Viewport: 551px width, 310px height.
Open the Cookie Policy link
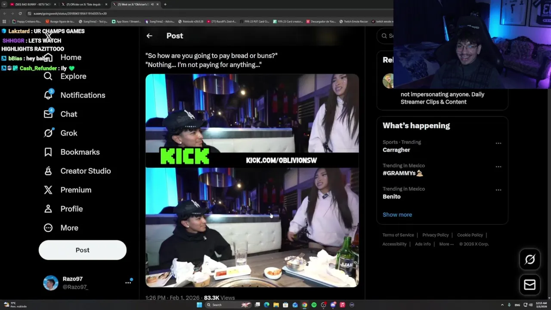pyautogui.click(x=470, y=235)
